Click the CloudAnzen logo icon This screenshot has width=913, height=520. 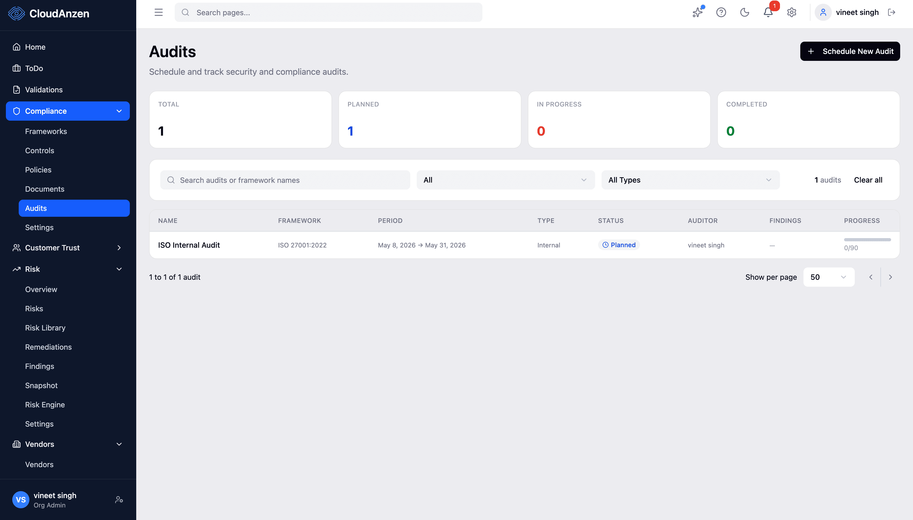(17, 14)
